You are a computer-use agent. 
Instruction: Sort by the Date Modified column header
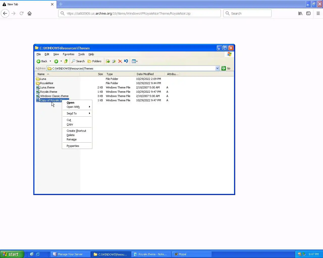pyautogui.click(x=150, y=74)
